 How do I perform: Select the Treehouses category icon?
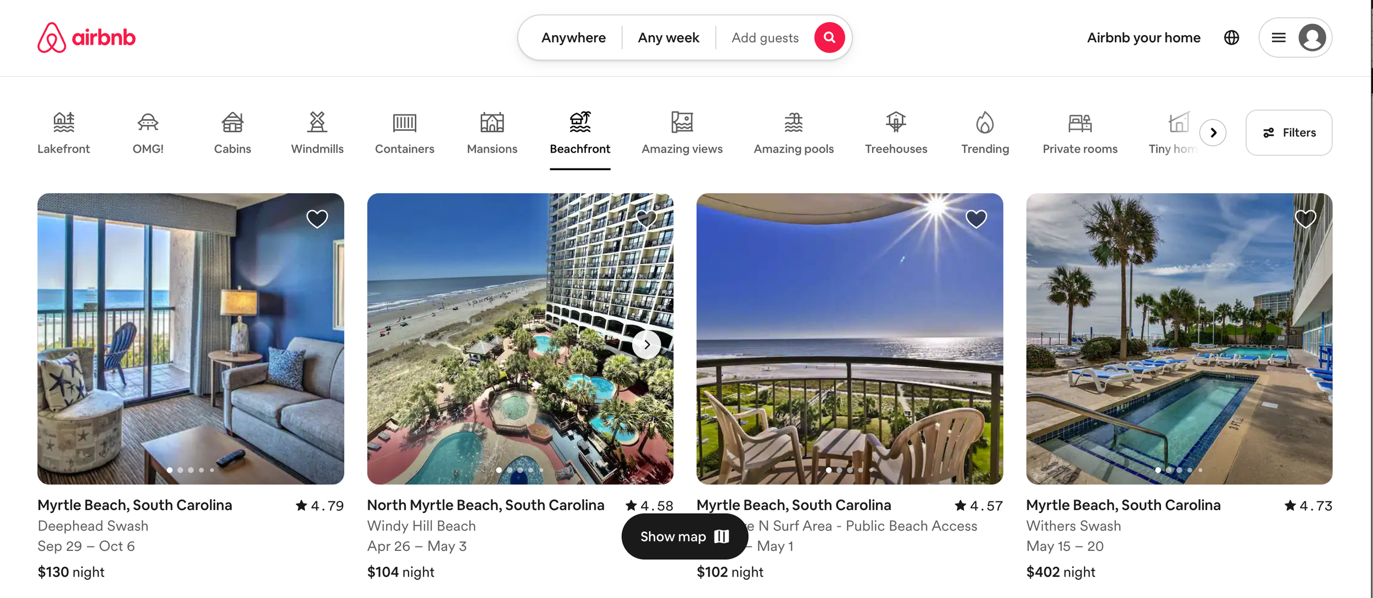pos(896,122)
